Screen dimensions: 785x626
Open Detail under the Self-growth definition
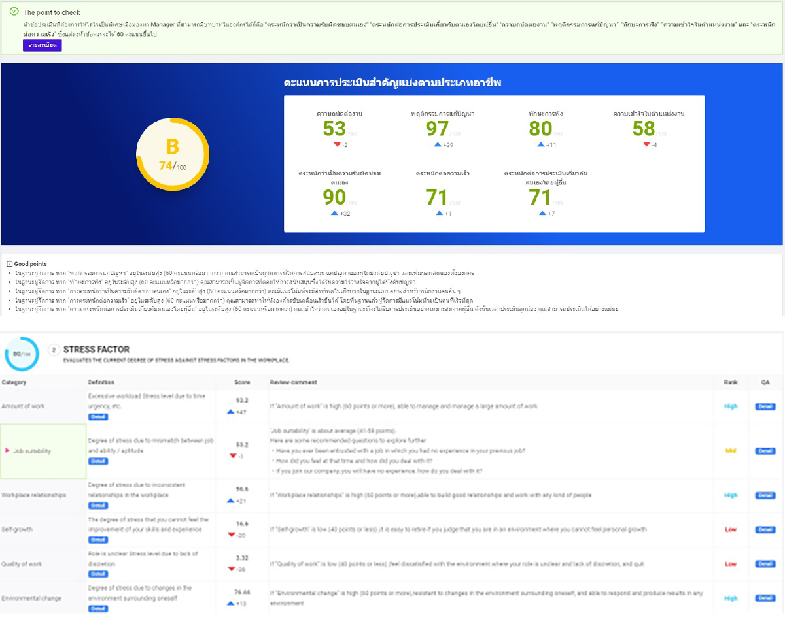pos(98,540)
